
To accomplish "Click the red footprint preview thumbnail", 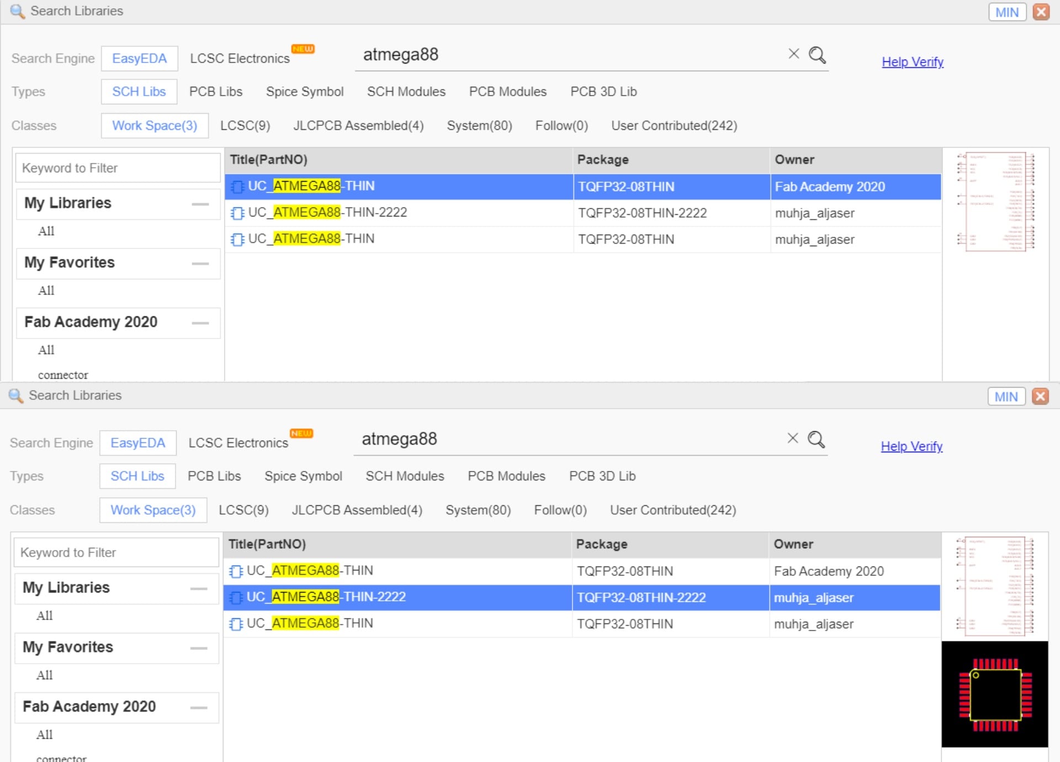I will pos(995,695).
